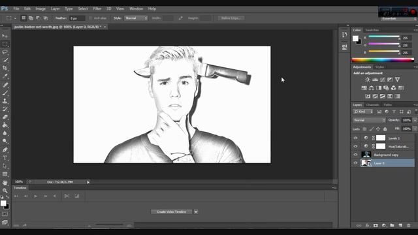This screenshot has height=235, width=418.
Task: Select the History Brush tool
Action: tap(5, 109)
